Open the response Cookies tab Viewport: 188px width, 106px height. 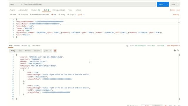point(17,46)
